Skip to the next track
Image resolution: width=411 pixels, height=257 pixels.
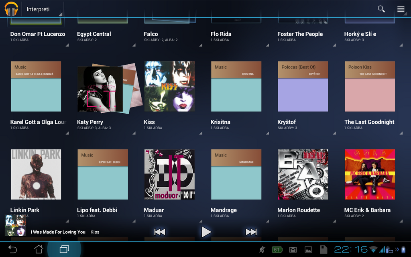pyautogui.click(x=251, y=232)
